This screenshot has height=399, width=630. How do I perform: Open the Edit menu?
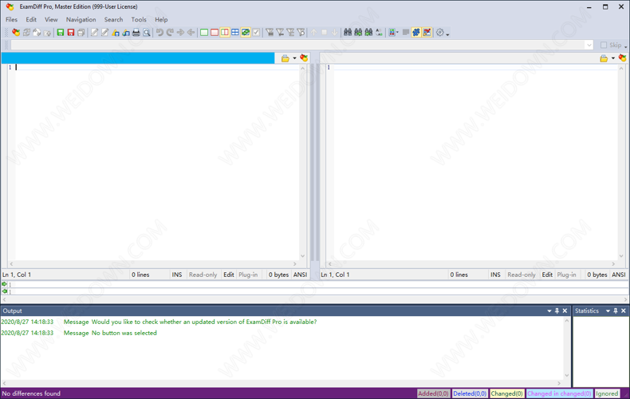31,19
